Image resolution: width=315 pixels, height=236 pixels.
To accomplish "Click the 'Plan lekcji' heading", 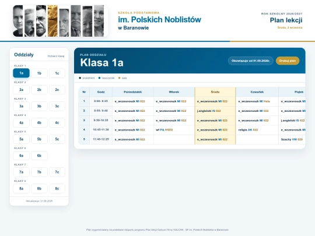I will pos(286,20).
